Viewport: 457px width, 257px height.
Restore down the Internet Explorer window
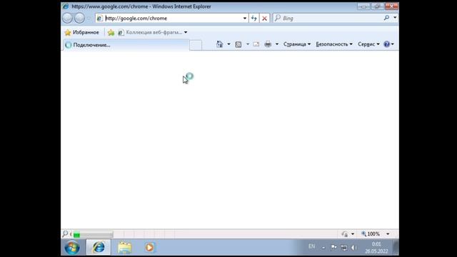pos(378,6)
